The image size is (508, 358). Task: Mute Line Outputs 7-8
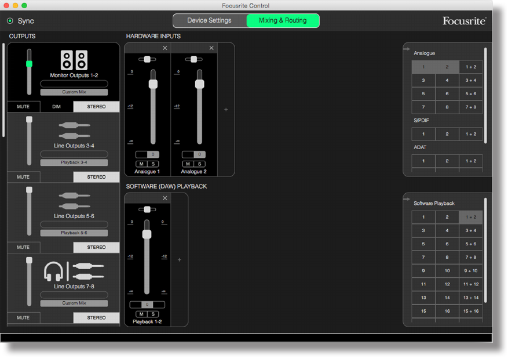23,318
